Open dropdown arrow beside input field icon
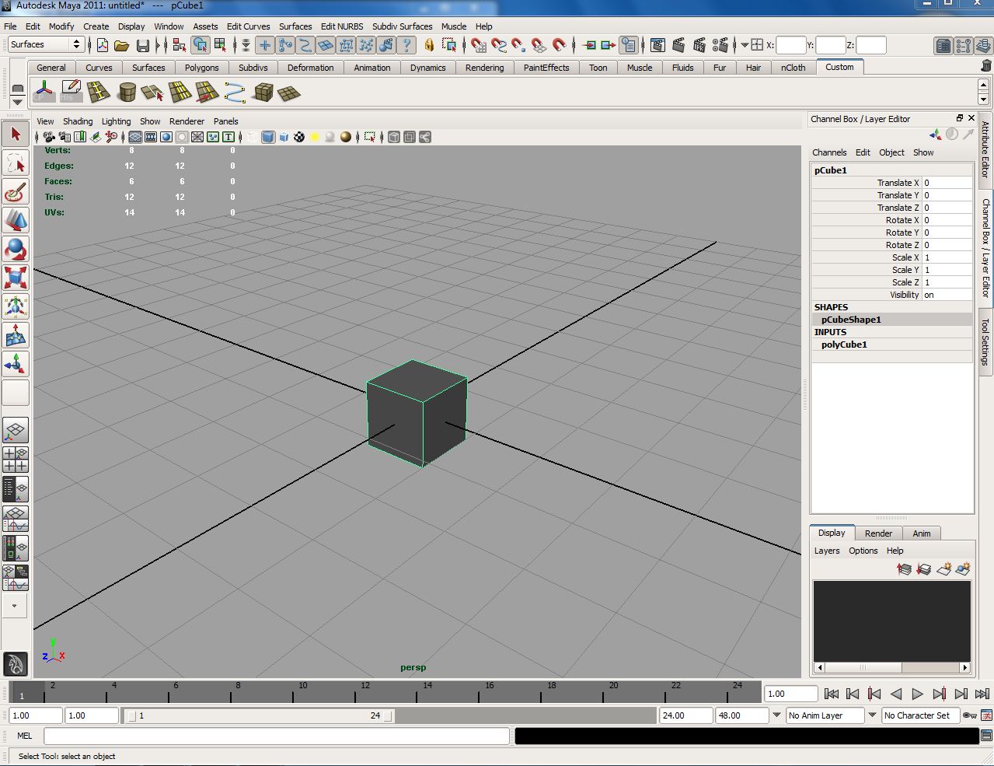This screenshot has width=994, height=766. (745, 45)
